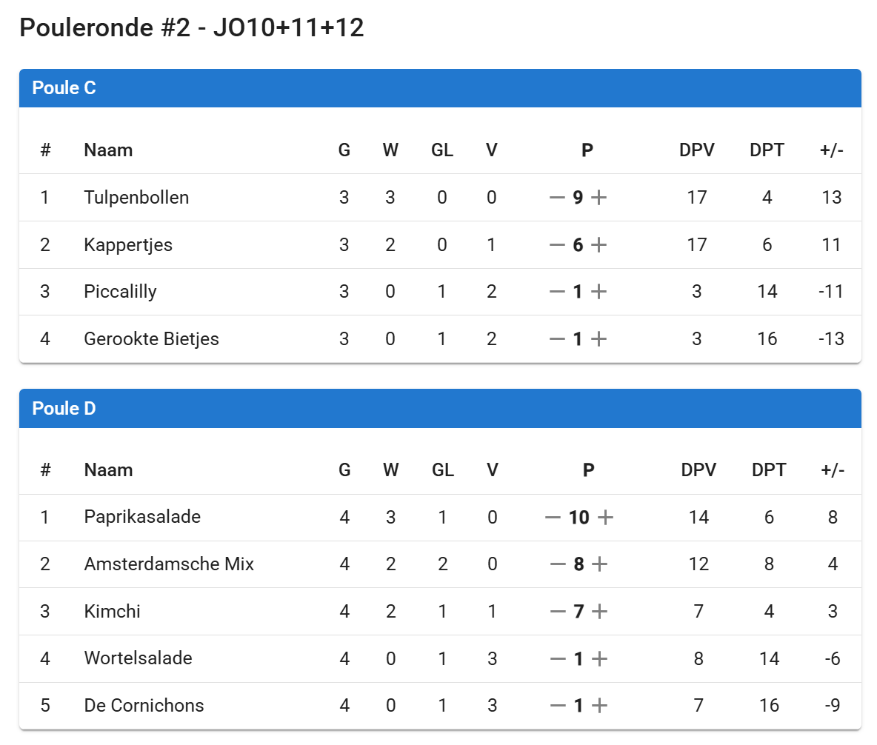Click Naam column header in Poule D
The image size is (877, 745).
point(108,470)
